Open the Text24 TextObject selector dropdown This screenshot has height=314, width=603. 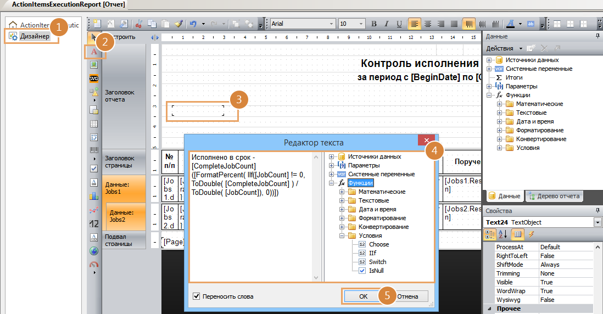click(598, 222)
